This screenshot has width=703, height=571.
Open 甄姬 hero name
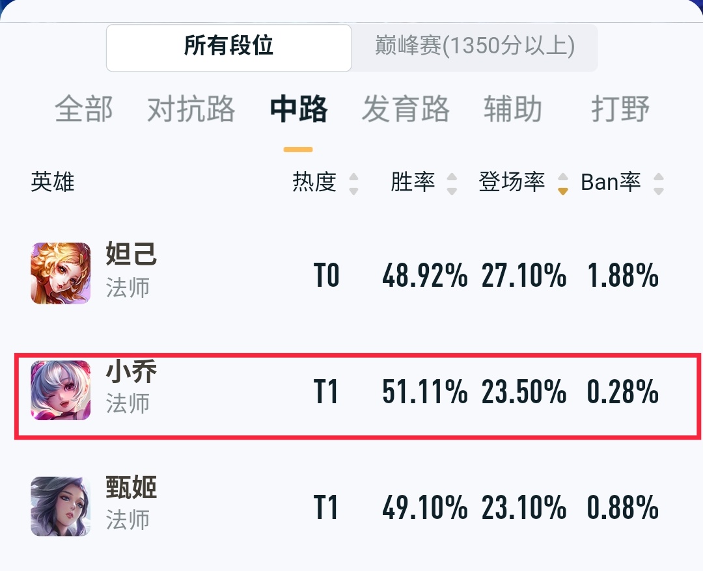(131, 488)
